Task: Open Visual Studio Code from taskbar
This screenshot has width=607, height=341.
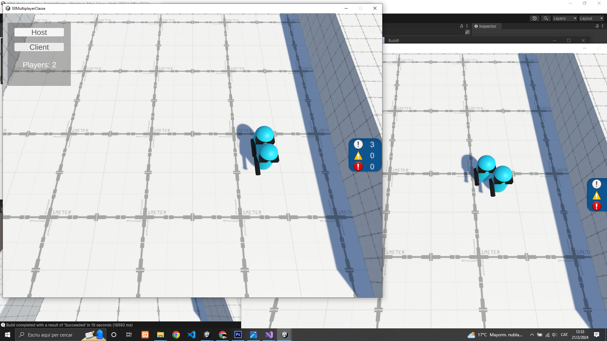Action: tap(191, 335)
